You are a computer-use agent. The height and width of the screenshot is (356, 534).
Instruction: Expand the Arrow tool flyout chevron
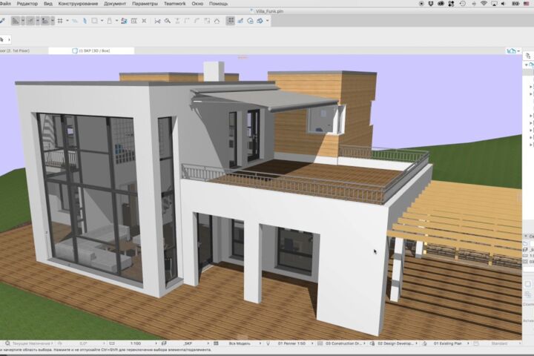(x=9, y=39)
